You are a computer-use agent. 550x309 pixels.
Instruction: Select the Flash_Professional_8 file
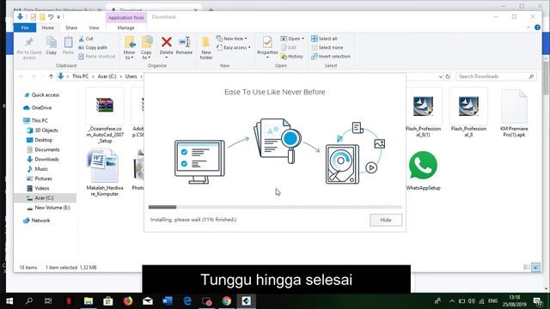click(468, 112)
